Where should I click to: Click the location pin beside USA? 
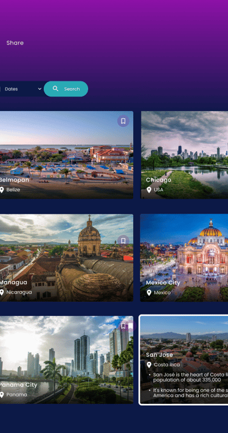(x=149, y=189)
